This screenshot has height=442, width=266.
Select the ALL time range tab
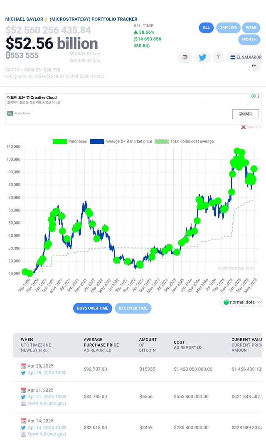pos(206,27)
